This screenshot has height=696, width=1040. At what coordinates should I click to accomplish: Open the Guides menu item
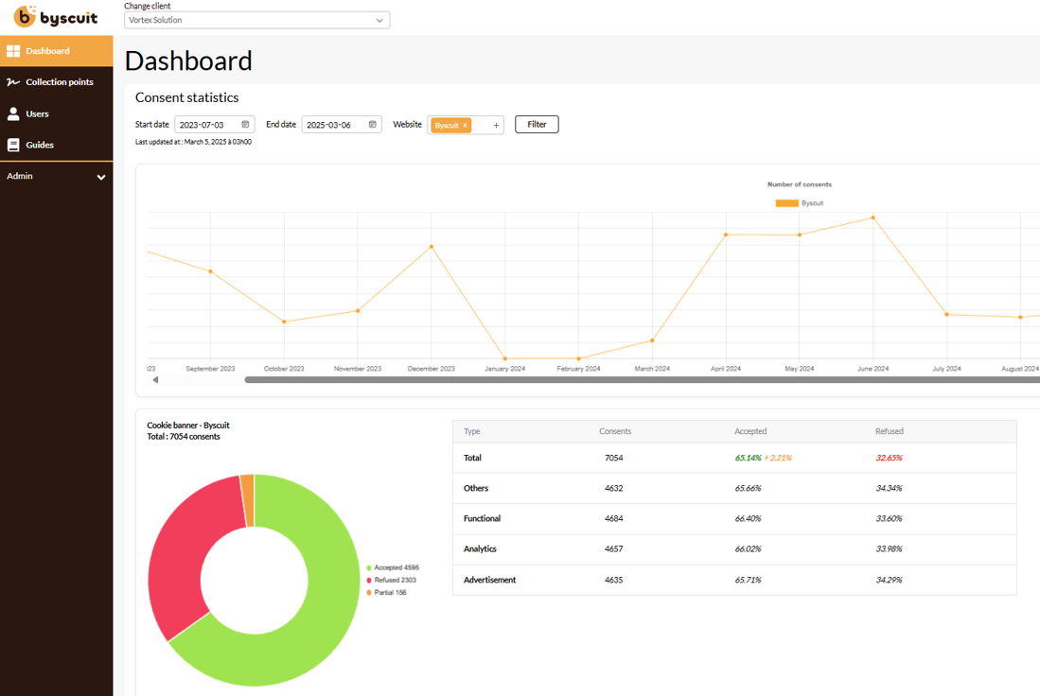[x=57, y=145]
